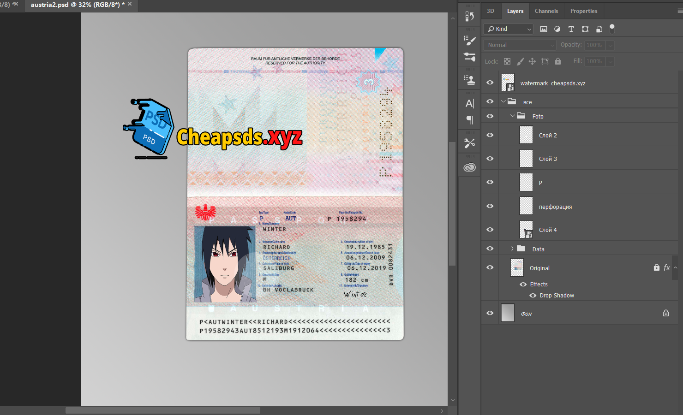Open the Brushes panel icon

point(470,41)
